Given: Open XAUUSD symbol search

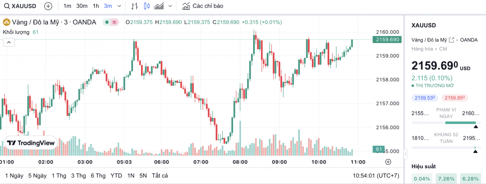Looking at the screenshot, I should click(x=21, y=6).
